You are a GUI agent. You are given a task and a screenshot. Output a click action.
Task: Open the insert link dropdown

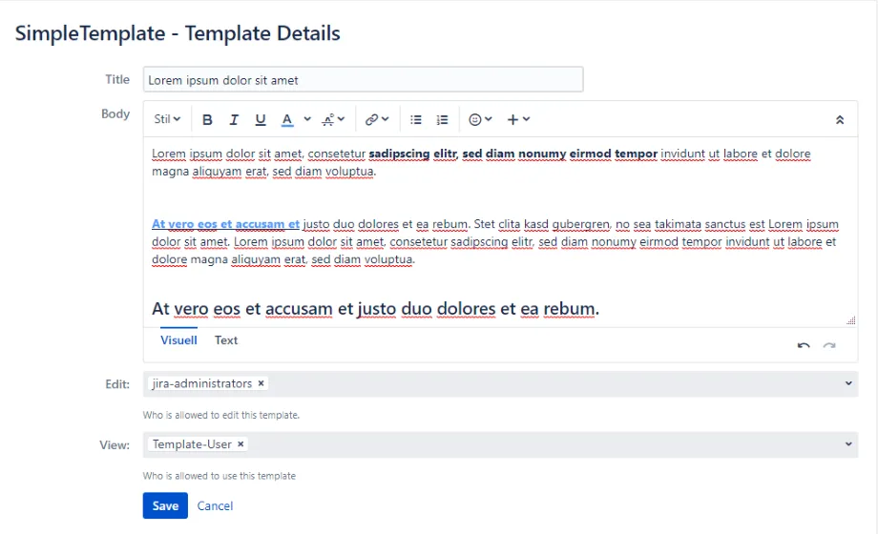pos(377,119)
